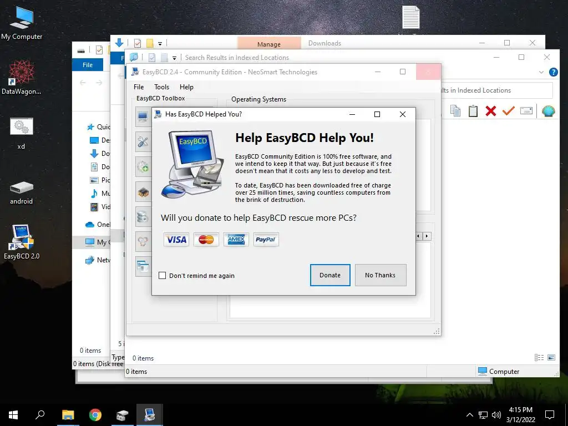
Task: Switch to details view in search window
Action: pos(539,358)
